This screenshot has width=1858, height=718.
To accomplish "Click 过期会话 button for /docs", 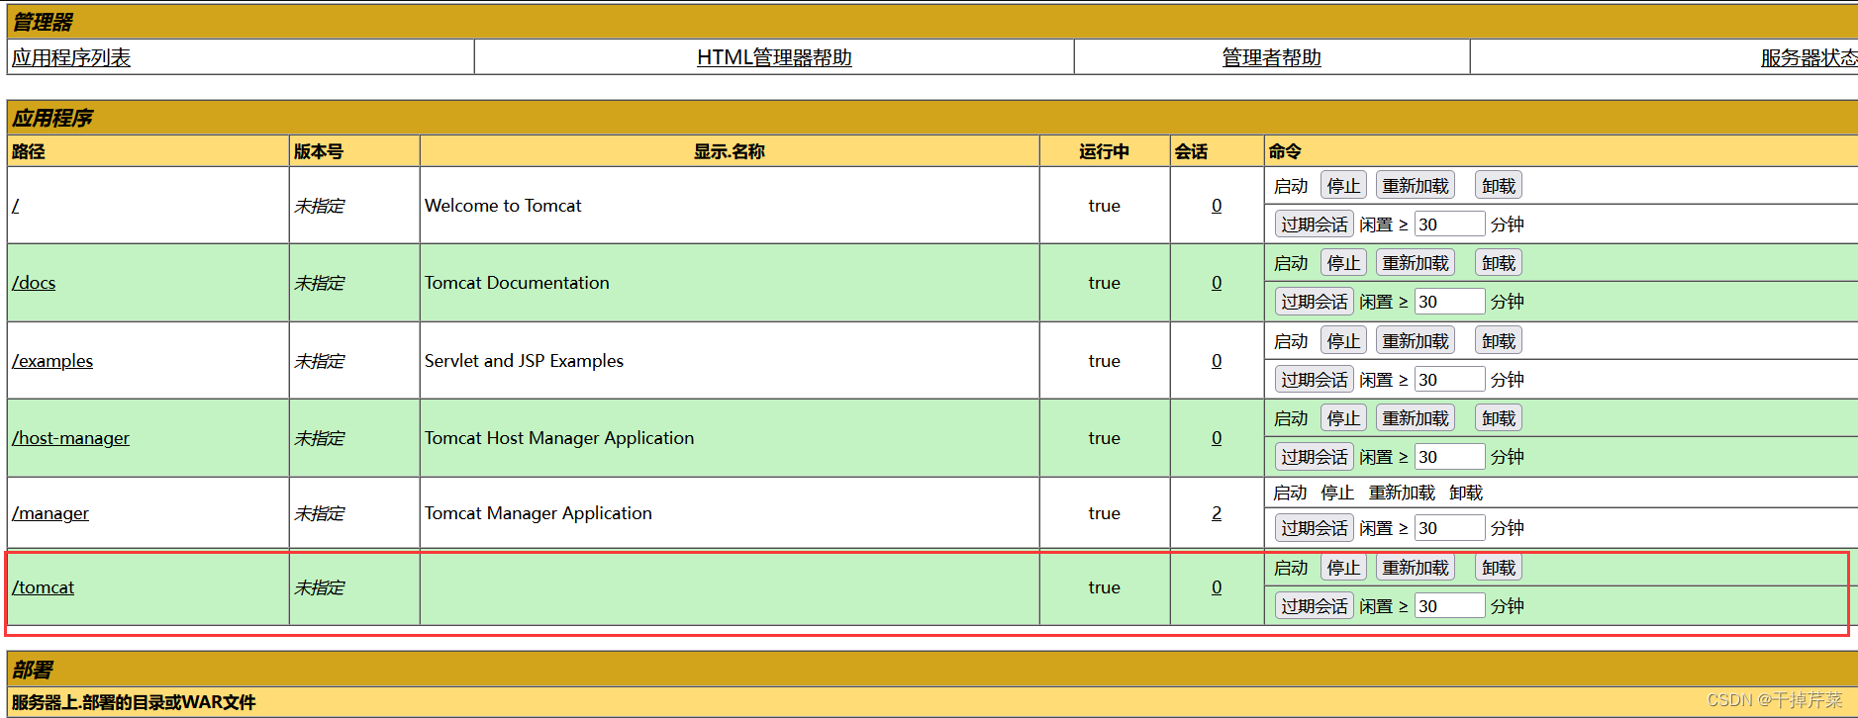I will pyautogui.click(x=1314, y=302).
